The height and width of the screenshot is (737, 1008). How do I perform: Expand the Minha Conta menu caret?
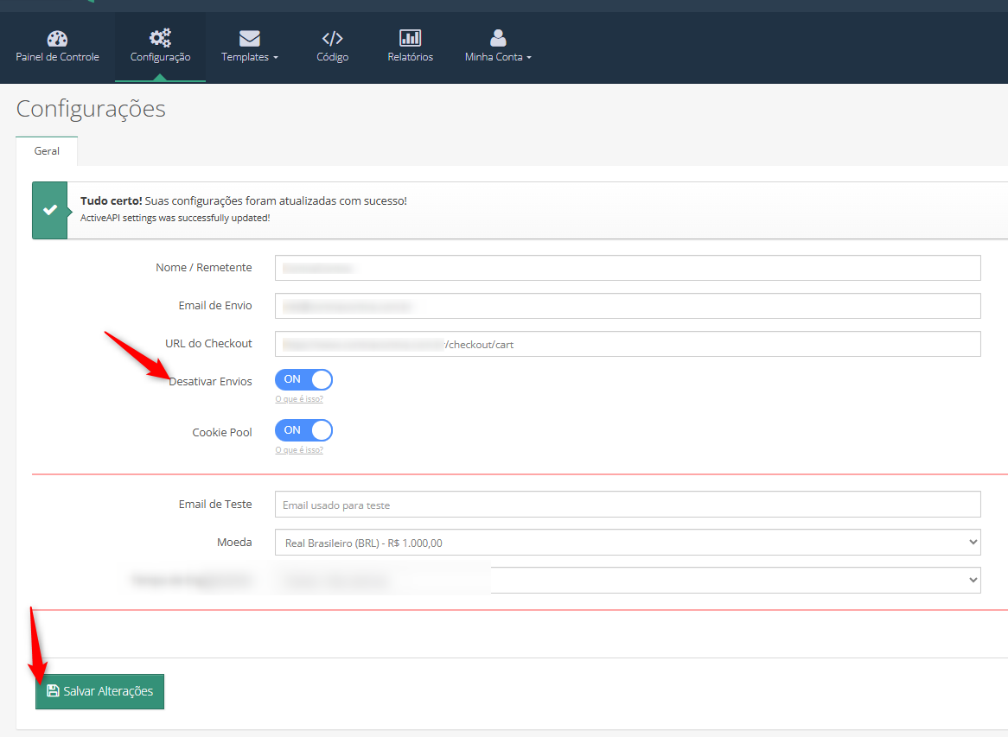tap(529, 58)
